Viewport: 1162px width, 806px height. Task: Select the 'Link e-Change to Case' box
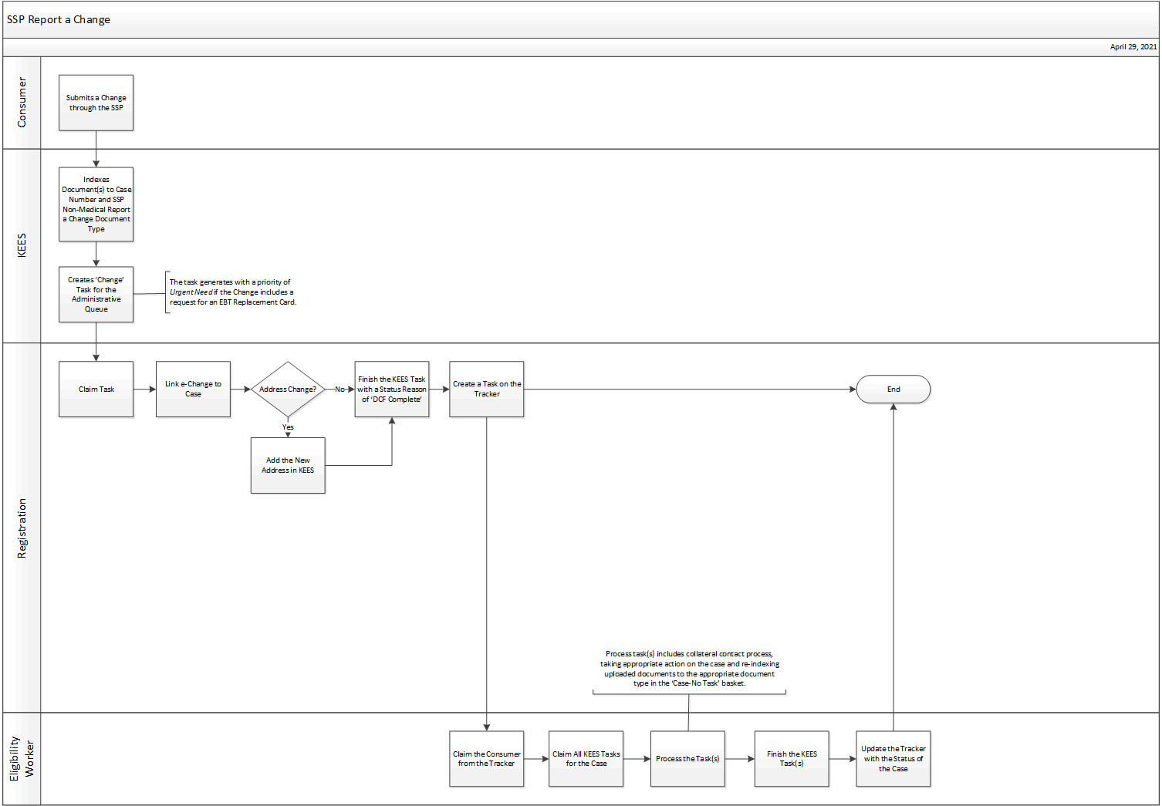click(193, 390)
